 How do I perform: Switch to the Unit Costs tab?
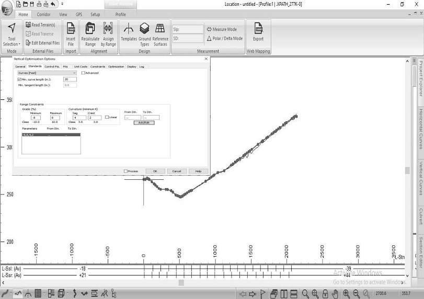click(81, 66)
